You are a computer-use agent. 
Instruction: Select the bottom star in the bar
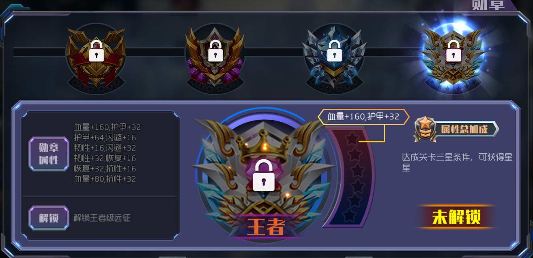click(x=349, y=216)
